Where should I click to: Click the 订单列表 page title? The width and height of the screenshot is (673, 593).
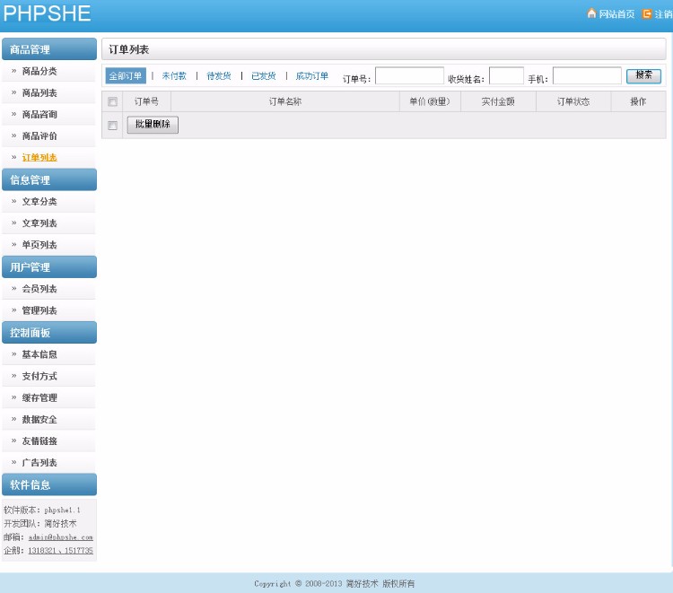tap(128, 49)
